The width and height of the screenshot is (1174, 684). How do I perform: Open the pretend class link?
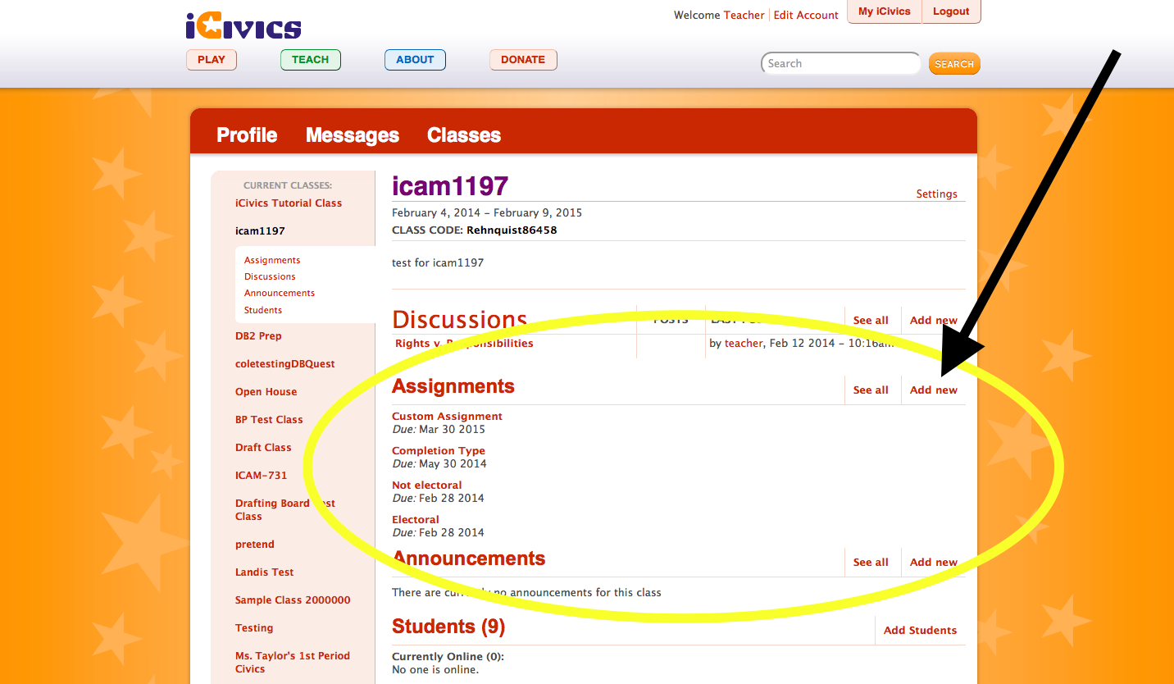[x=255, y=545]
